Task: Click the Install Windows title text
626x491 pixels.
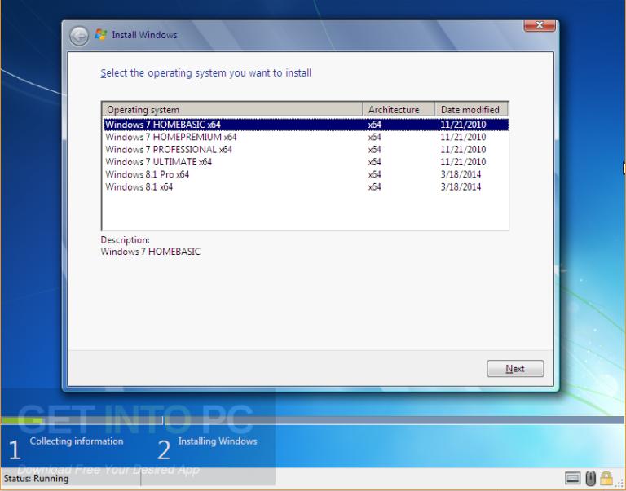Action: click(144, 35)
